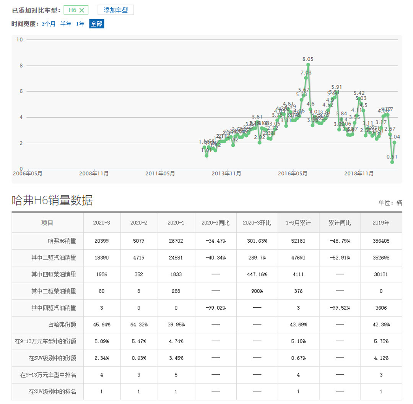The height and width of the screenshot is (404, 413).
Task: Select the highlighted 全部 time range
Action: click(96, 24)
